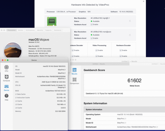The width and height of the screenshot is (165, 131).
Task: Toggle Hardware Decoder first Enable checkbox
Action: coord(73,50)
